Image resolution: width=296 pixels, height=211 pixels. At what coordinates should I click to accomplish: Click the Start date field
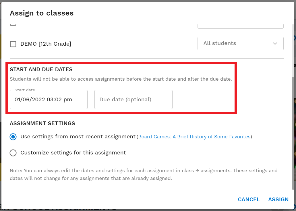tap(49, 99)
